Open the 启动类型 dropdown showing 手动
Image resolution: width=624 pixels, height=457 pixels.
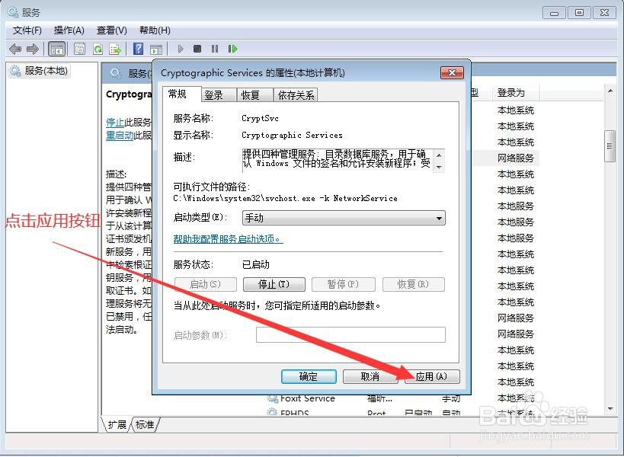(439, 218)
